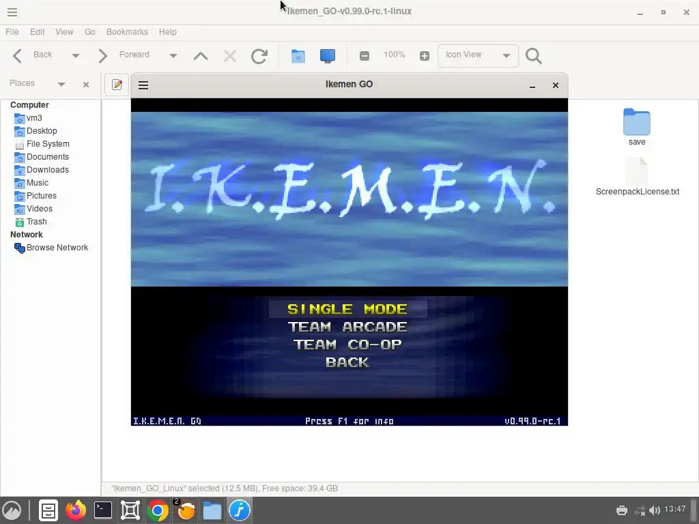Open the Ikemen GO window hamburger menu

(143, 85)
